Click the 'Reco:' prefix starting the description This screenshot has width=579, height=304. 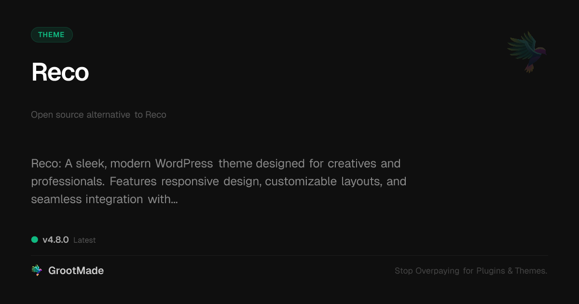point(46,164)
